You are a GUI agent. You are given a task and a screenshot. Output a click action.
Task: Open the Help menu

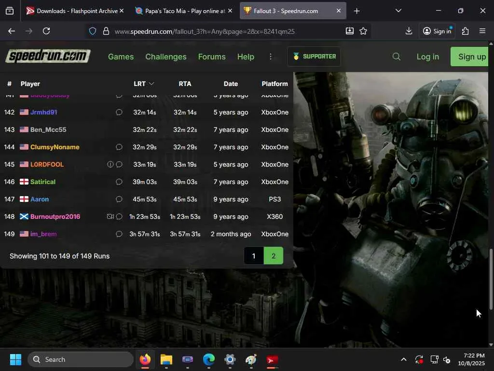point(246,57)
